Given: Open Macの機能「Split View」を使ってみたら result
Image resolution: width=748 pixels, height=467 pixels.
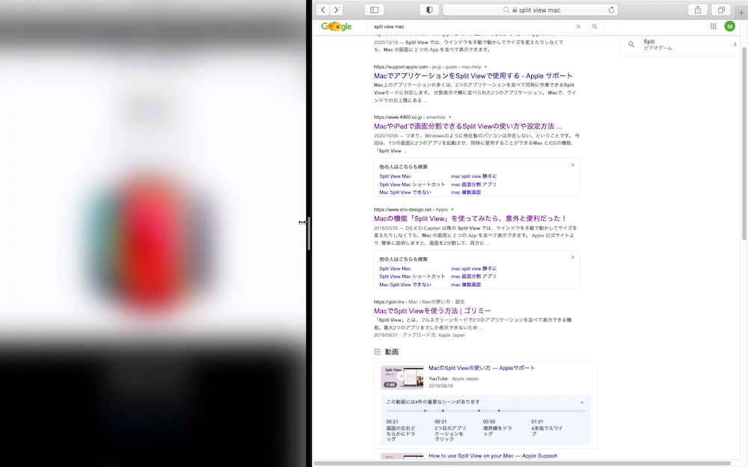Looking at the screenshot, I should pyautogui.click(x=470, y=218).
